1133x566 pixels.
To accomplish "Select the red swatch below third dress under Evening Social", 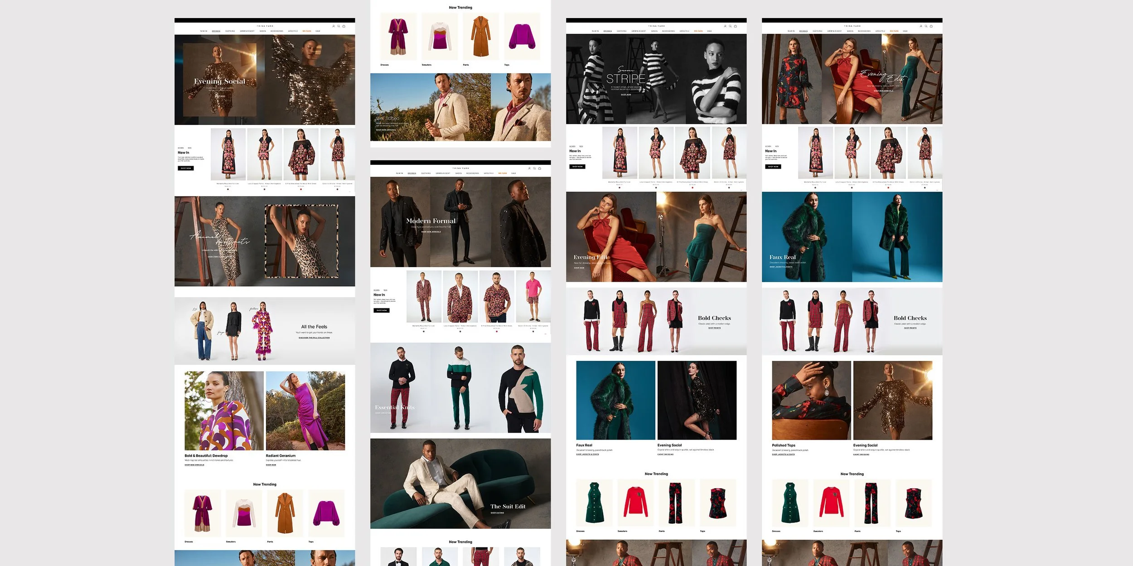I will click(301, 189).
